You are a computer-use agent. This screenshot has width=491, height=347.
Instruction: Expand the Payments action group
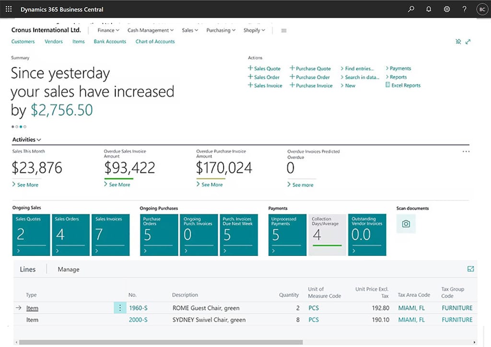click(x=398, y=68)
